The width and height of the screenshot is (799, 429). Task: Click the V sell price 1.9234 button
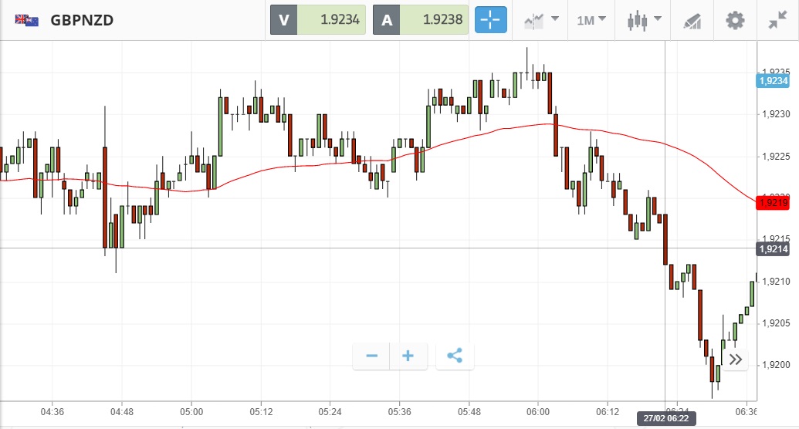coord(318,20)
